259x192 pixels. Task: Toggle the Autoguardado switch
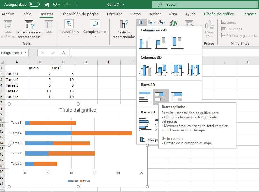[x=34, y=5]
